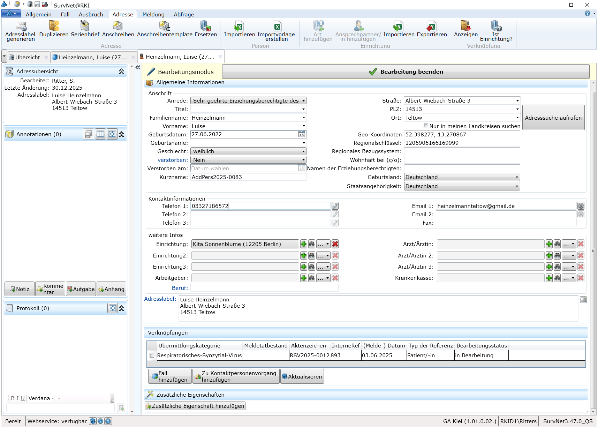
Task: Enable Nur in meinen Landkreisen suchen
Action: tap(426, 126)
